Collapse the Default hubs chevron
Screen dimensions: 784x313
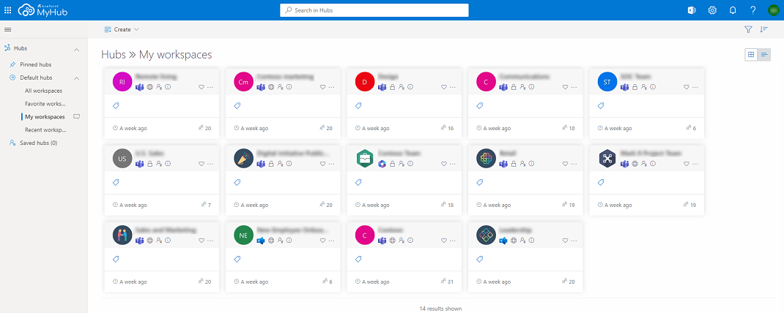(77, 78)
